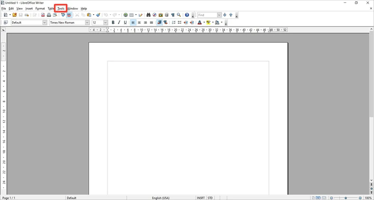This screenshot has height=200, width=374.
Task: Open font name Times New Roman dropdown
Action: (87, 22)
